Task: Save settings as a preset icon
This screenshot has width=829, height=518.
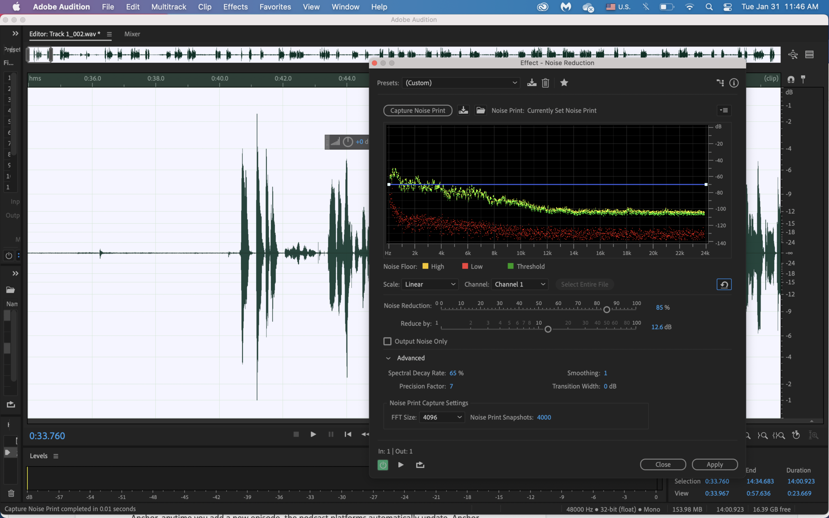Action: point(531,83)
